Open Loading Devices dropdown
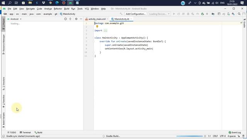This screenshot has width=247, height=139. click(x=159, y=14)
